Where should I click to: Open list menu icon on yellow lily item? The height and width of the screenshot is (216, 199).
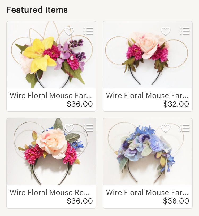[x=88, y=31]
